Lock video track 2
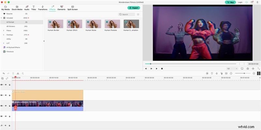Viewport: 261px width, 130px height. pos(10,106)
